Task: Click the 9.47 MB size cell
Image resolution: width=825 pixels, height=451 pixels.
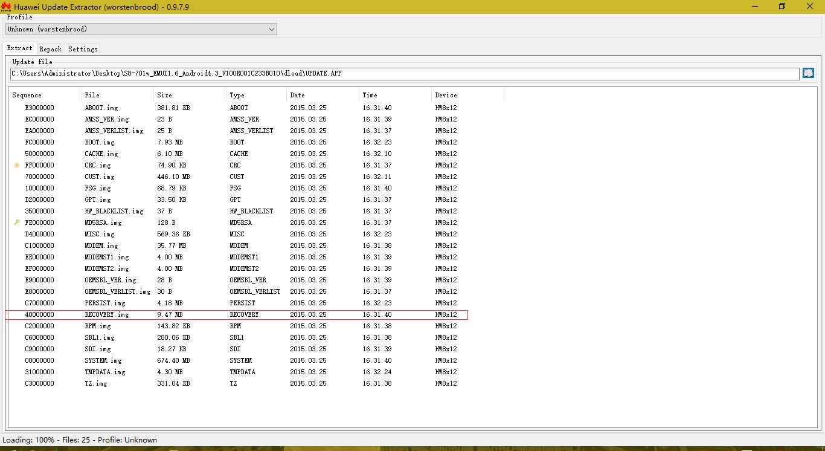Action: coord(170,314)
